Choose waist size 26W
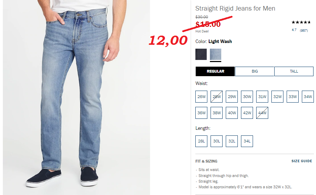 [x=201, y=97]
